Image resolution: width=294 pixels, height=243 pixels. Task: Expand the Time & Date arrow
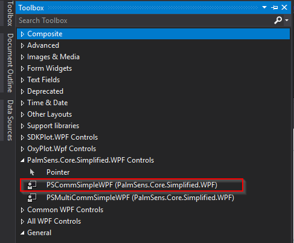coord(22,103)
